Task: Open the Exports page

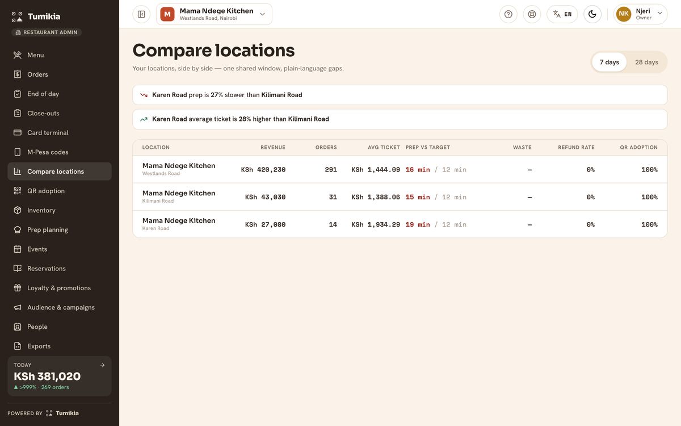Action: pos(60,346)
